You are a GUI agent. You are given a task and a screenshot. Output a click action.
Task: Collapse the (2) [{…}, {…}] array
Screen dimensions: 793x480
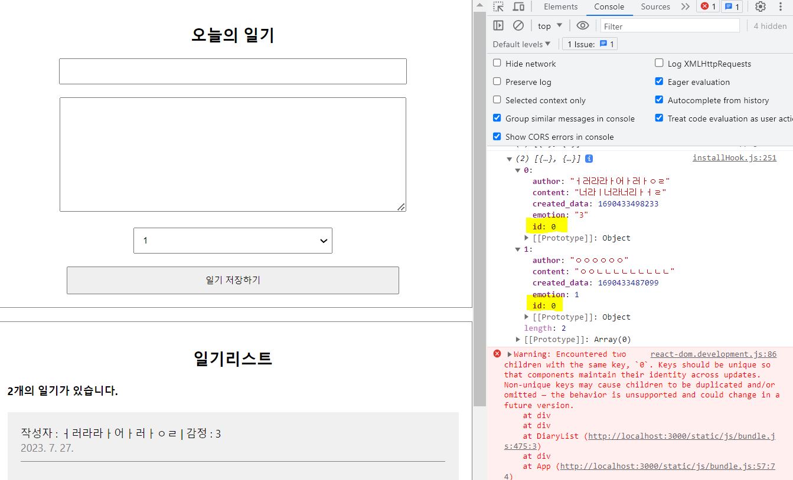pyautogui.click(x=510, y=159)
